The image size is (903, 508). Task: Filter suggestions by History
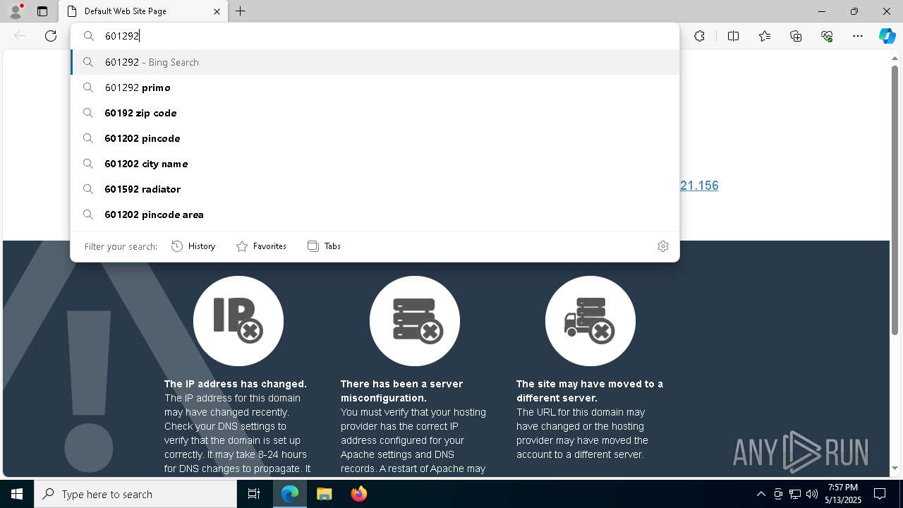tap(193, 246)
